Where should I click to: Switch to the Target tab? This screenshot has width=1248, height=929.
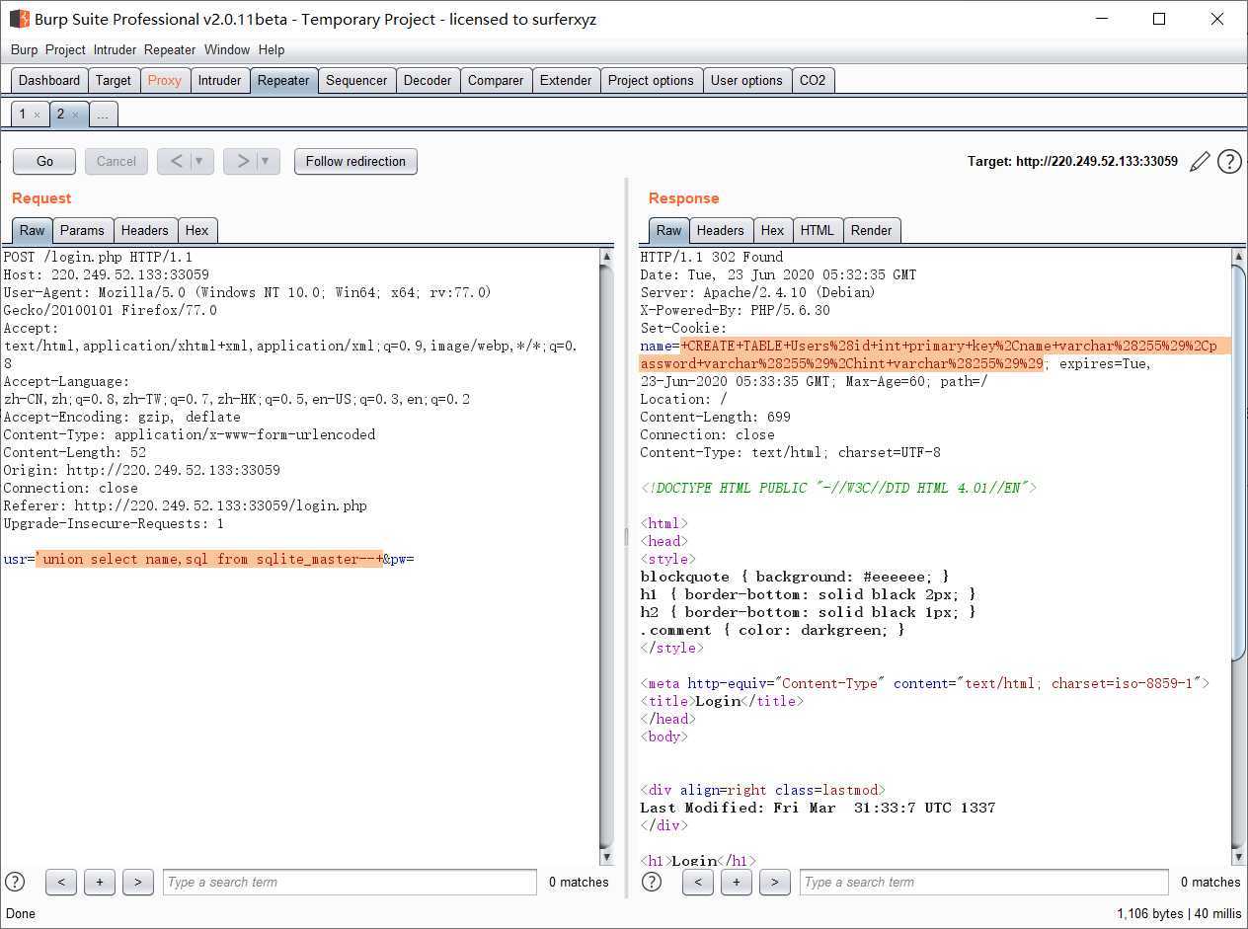click(114, 80)
